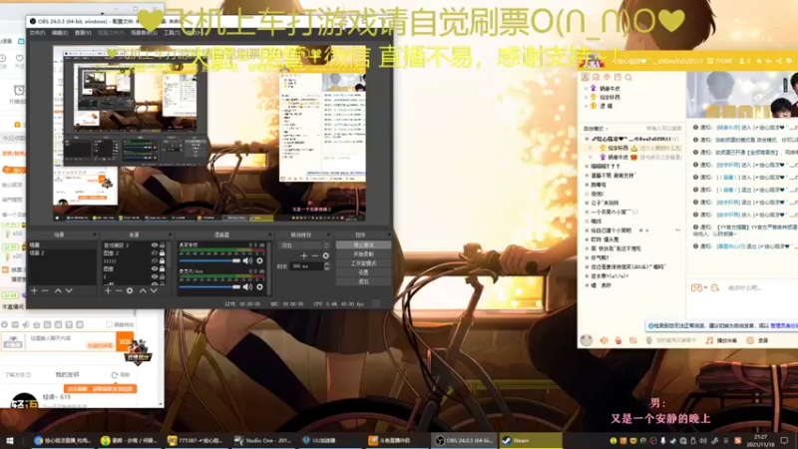Open source properties gear in OBS Sources panel

pyautogui.click(x=130, y=290)
